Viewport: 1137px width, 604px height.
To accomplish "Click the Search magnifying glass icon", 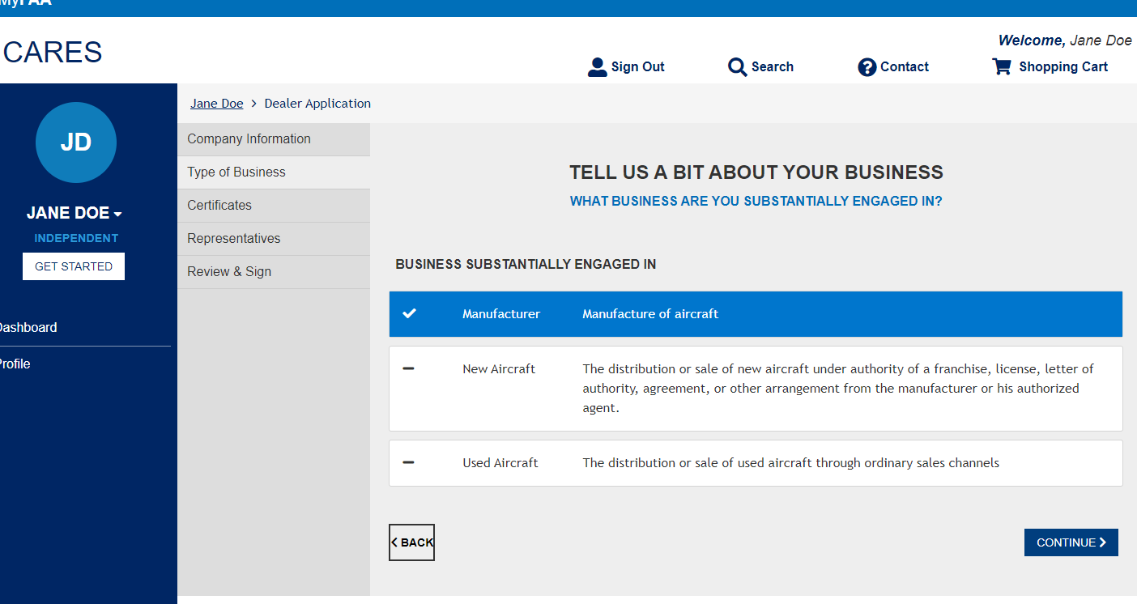I will [737, 67].
